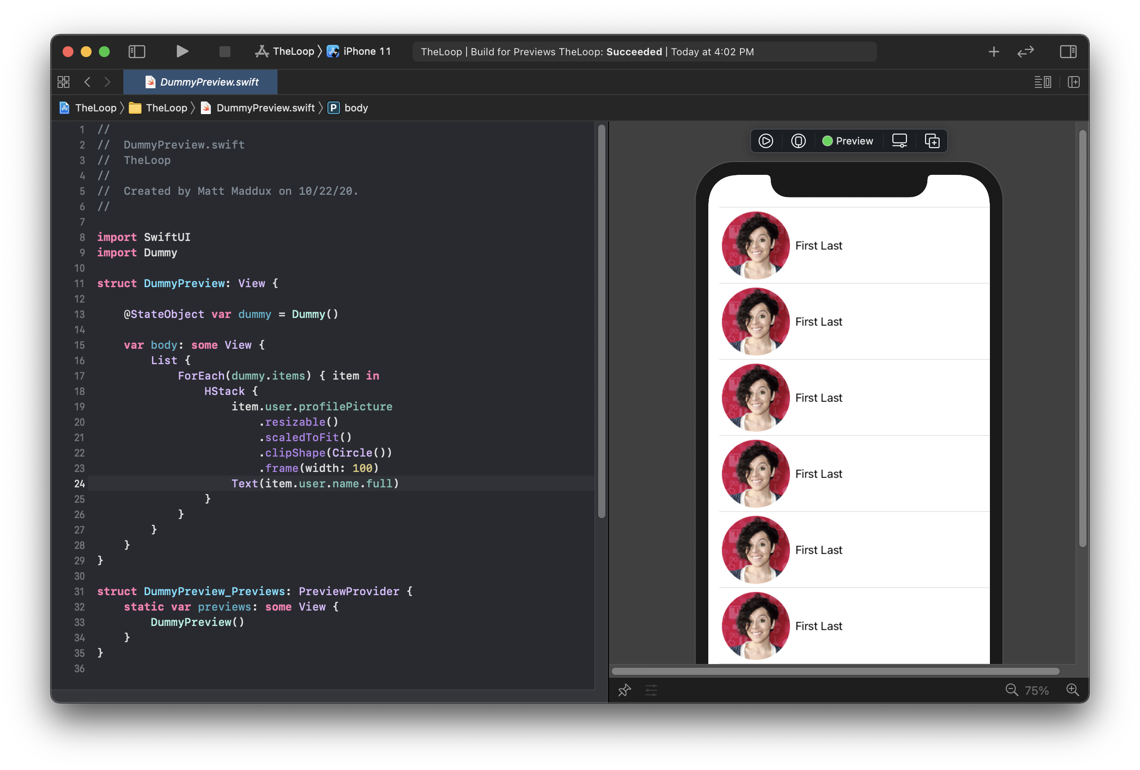Click the preview on device icon
This screenshot has width=1140, height=770.
click(x=798, y=141)
